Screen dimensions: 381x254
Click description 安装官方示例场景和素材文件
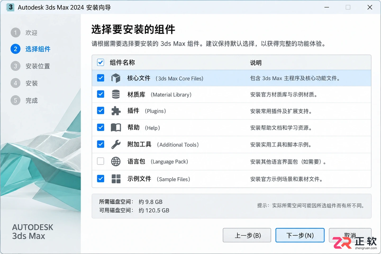coord(287,179)
